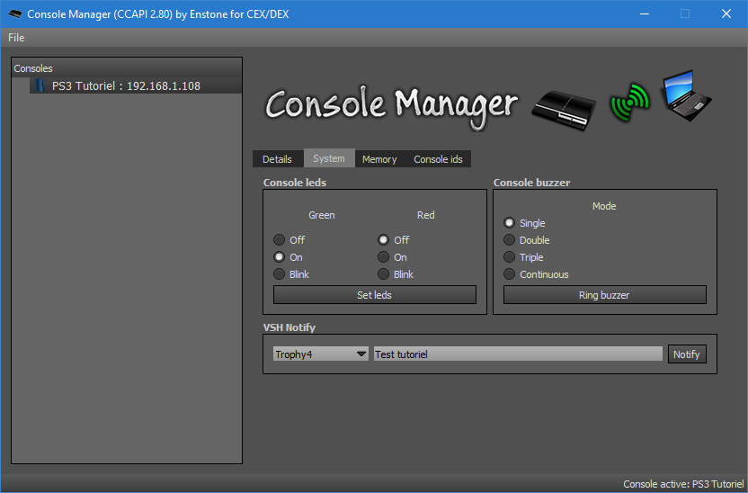Click the VSH Notify group title
748x493 pixels.
(x=289, y=327)
